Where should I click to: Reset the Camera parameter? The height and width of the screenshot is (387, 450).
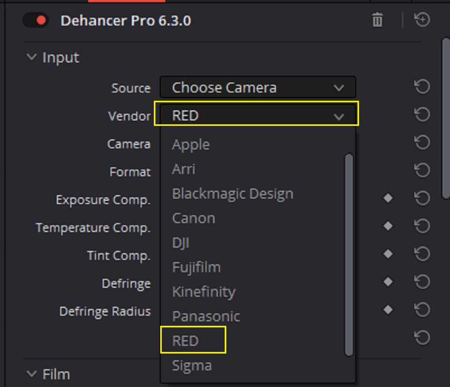tap(422, 143)
